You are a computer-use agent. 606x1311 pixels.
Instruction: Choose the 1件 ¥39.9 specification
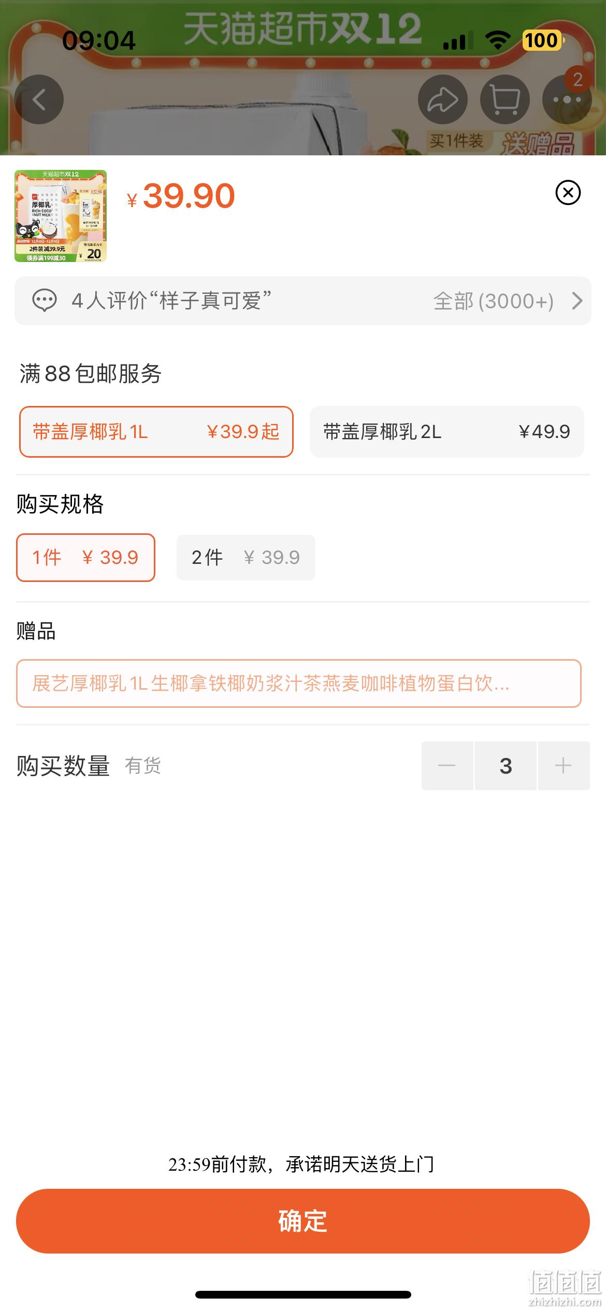pyautogui.click(x=85, y=558)
